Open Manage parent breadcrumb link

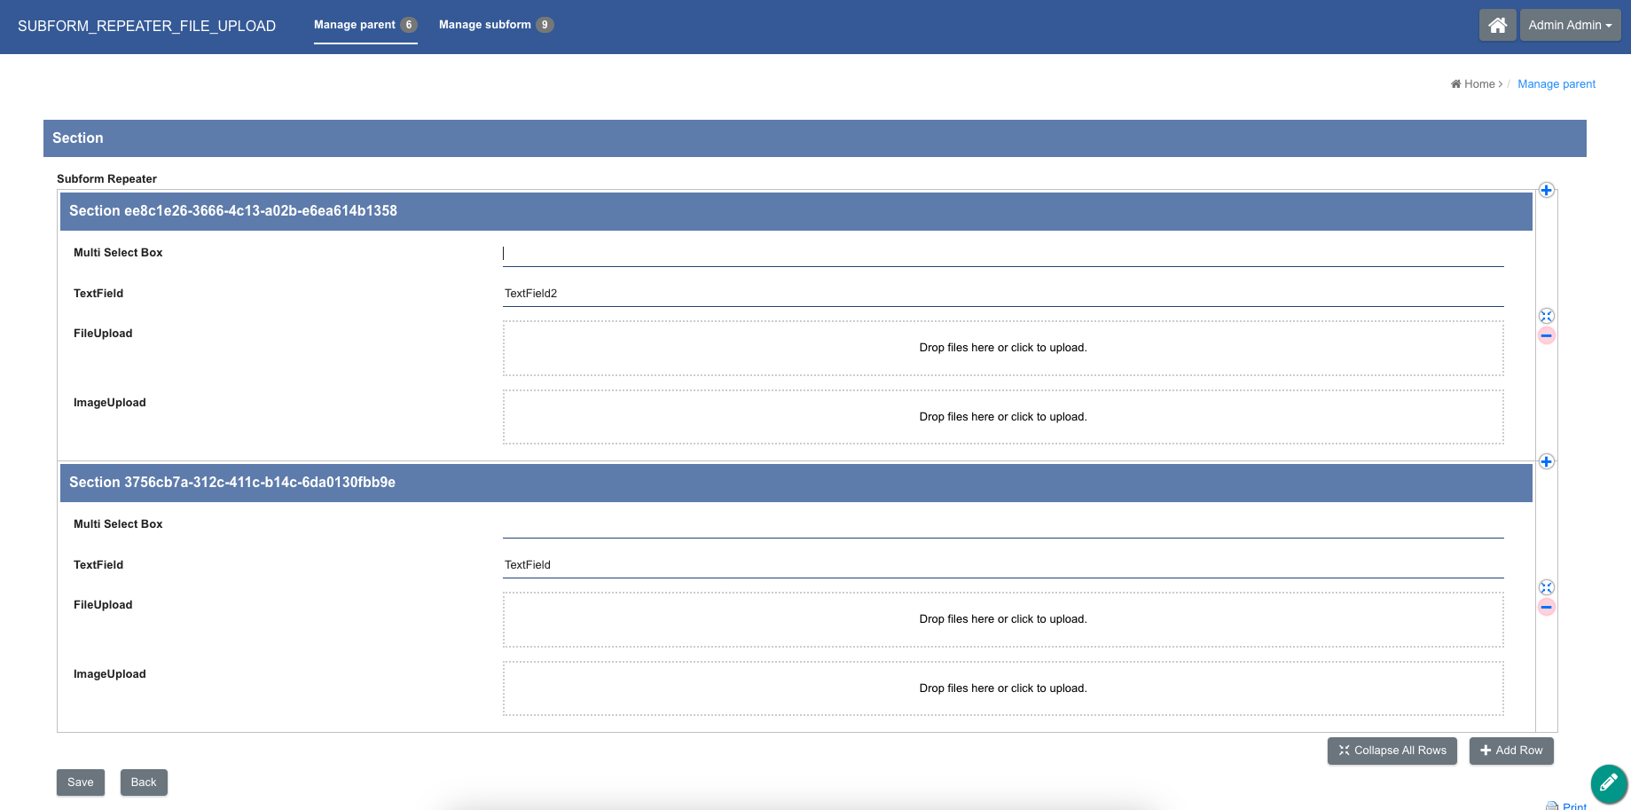(1557, 84)
